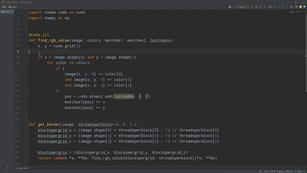Click the Git commit checkmark icon
The height and width of the screenshot is (173, 307).
click(279, 7)
